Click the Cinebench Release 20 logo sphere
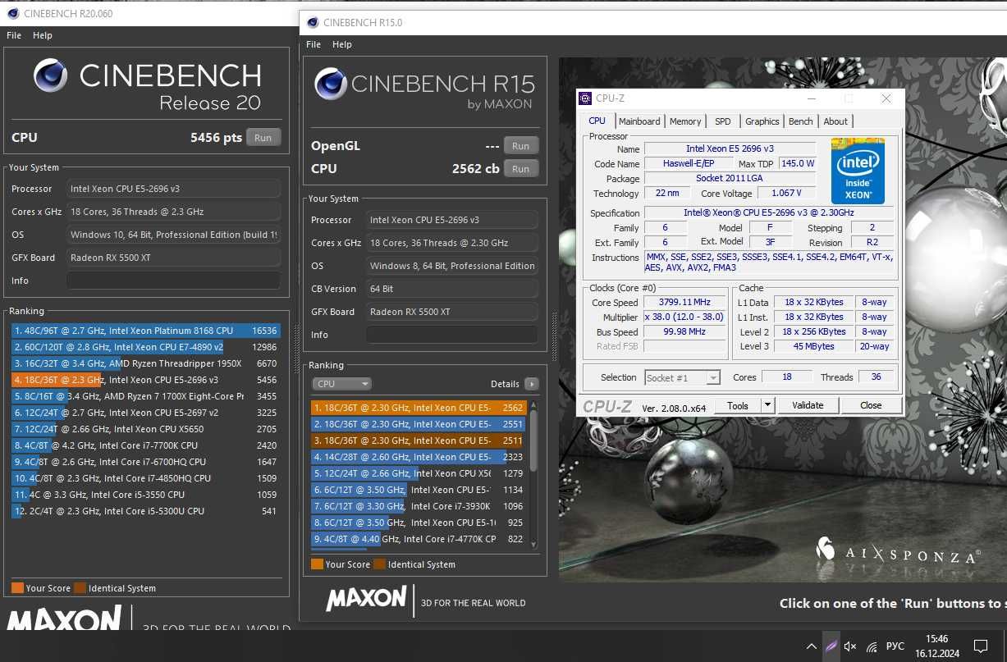 (51, 75)
